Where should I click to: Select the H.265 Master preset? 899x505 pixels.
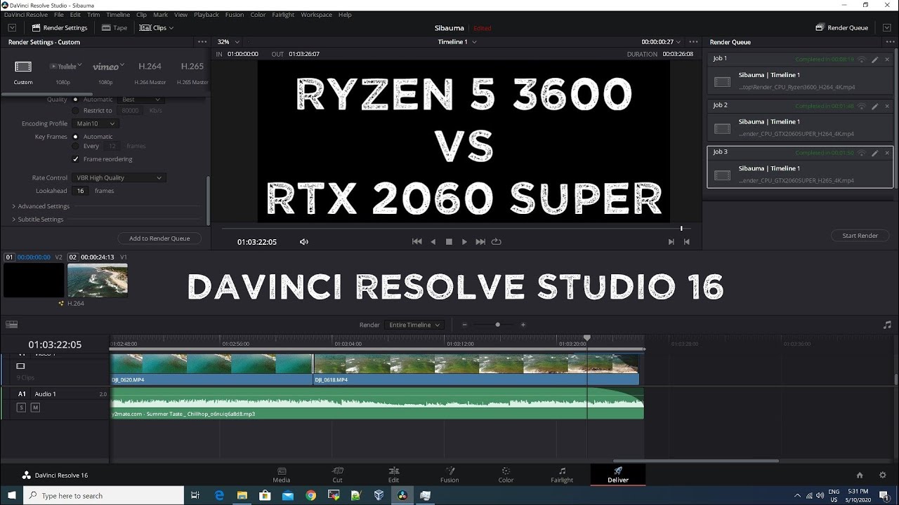[x=192, y=72]
